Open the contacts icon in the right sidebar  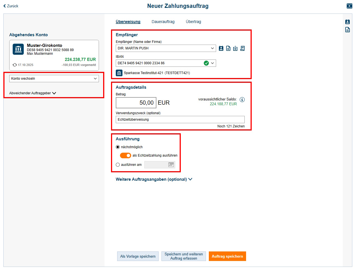point(348,22)
